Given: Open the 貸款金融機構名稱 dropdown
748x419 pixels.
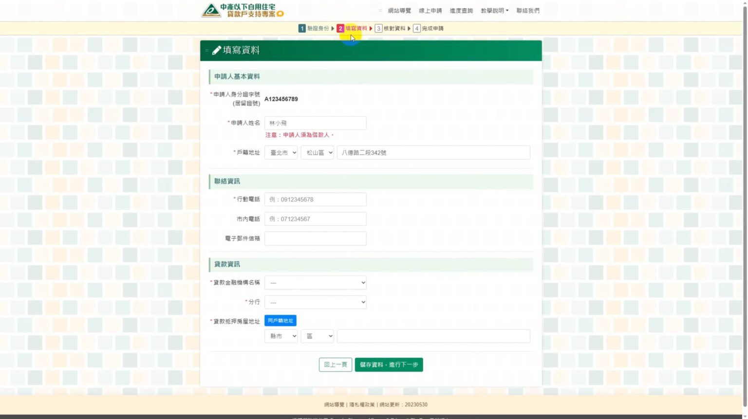Looking at the screenshot, I should [315, 283].
